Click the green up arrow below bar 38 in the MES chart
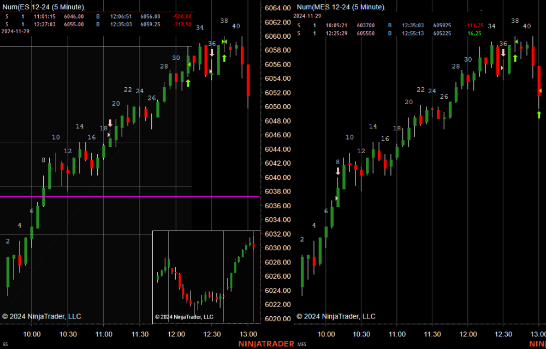 coord(514,58)
